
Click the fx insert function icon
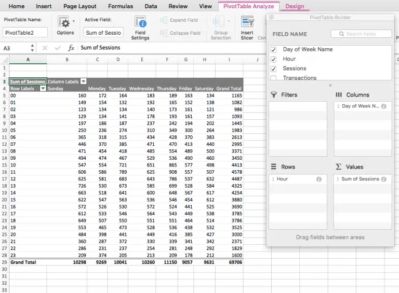(70, 48)
